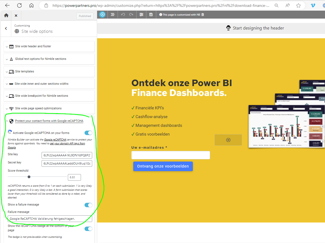The height and width of the screenshot is (243, 325).
Task: Open the browser zoom magnifier icon
Action: coord(277,5)
